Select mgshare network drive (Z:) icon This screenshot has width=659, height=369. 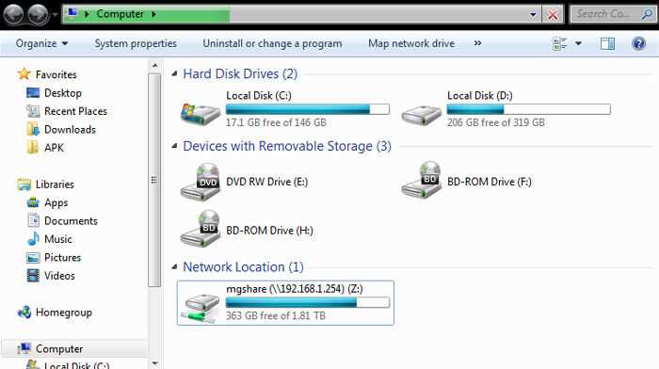(x=201, y=308)
